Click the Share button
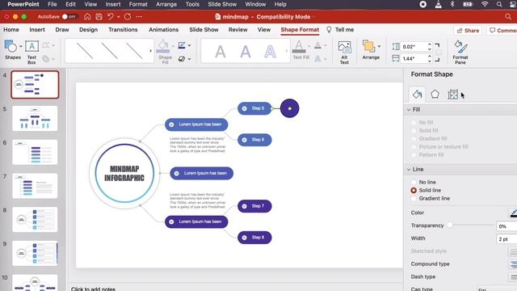517x291 pixels. [468, 31]
